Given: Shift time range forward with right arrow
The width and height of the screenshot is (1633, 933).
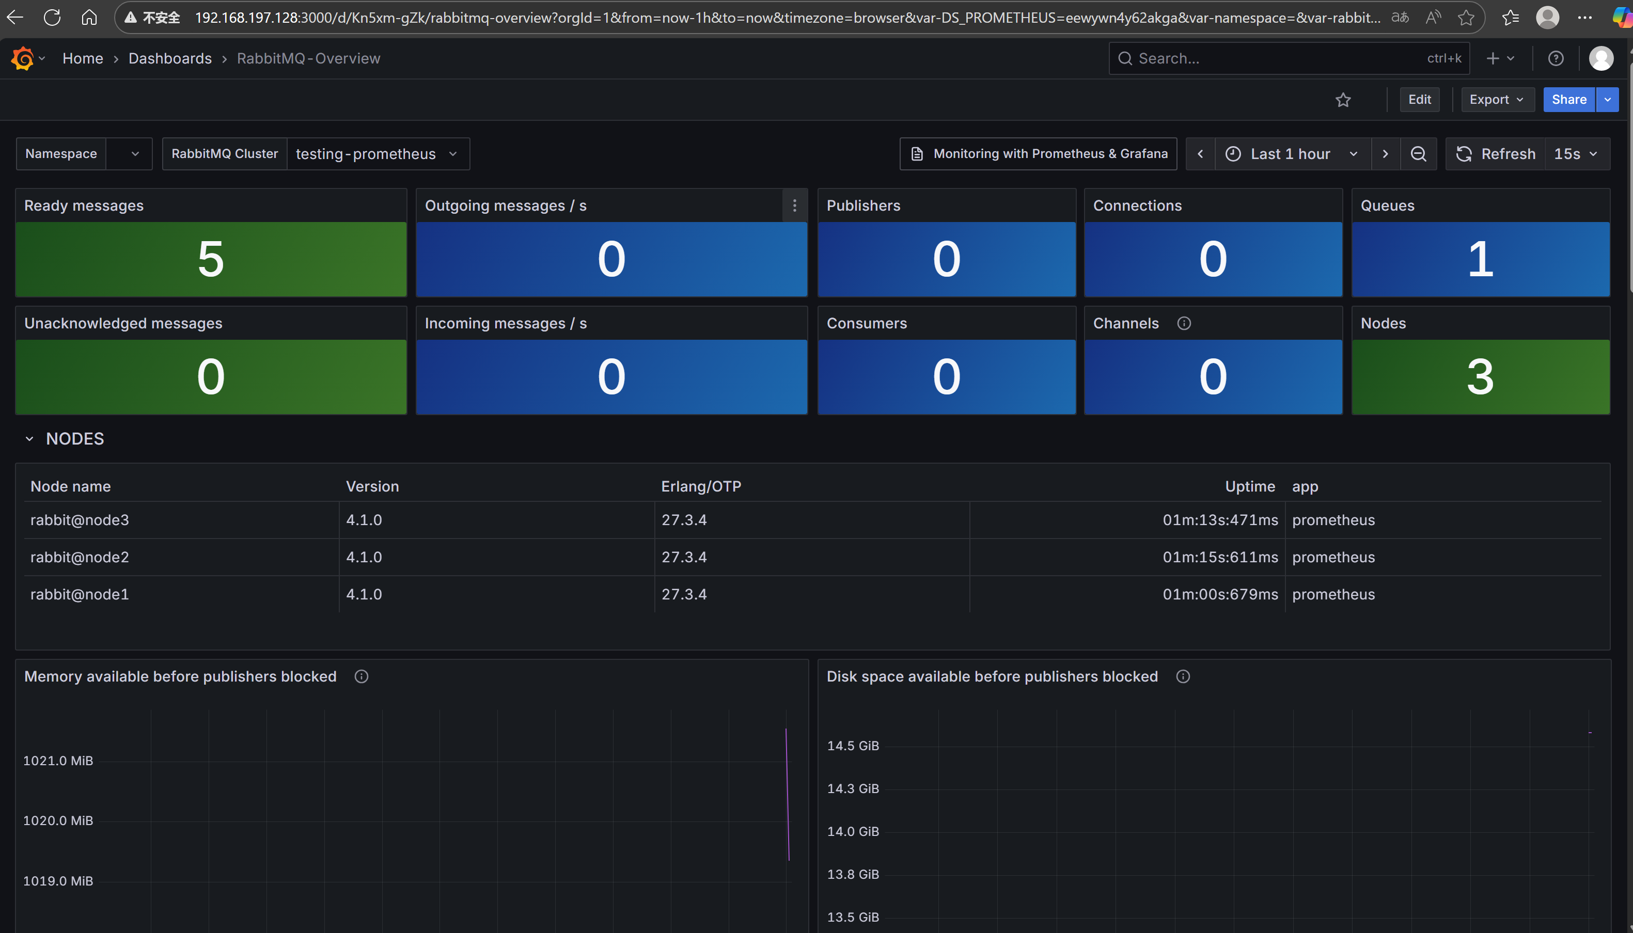Looking at the screenshot, I should point(1385,154).
